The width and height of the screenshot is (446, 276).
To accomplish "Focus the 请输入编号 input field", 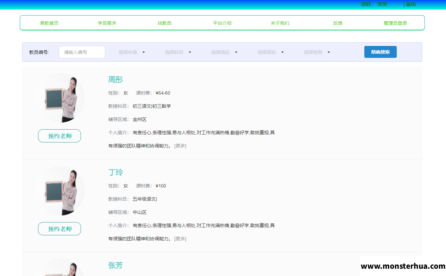I will click(82, 52).
